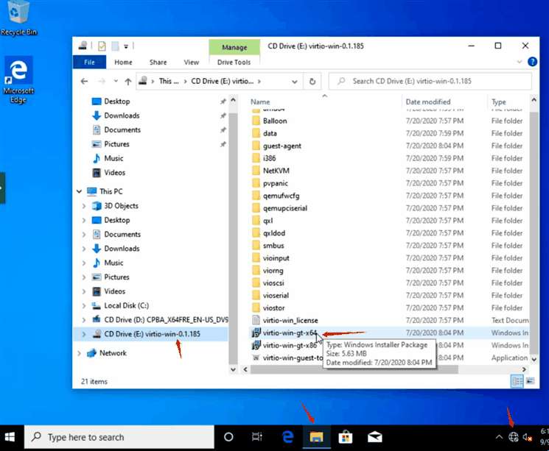Select virtio-win-gt-x64 installer

(x=290, y=333)
